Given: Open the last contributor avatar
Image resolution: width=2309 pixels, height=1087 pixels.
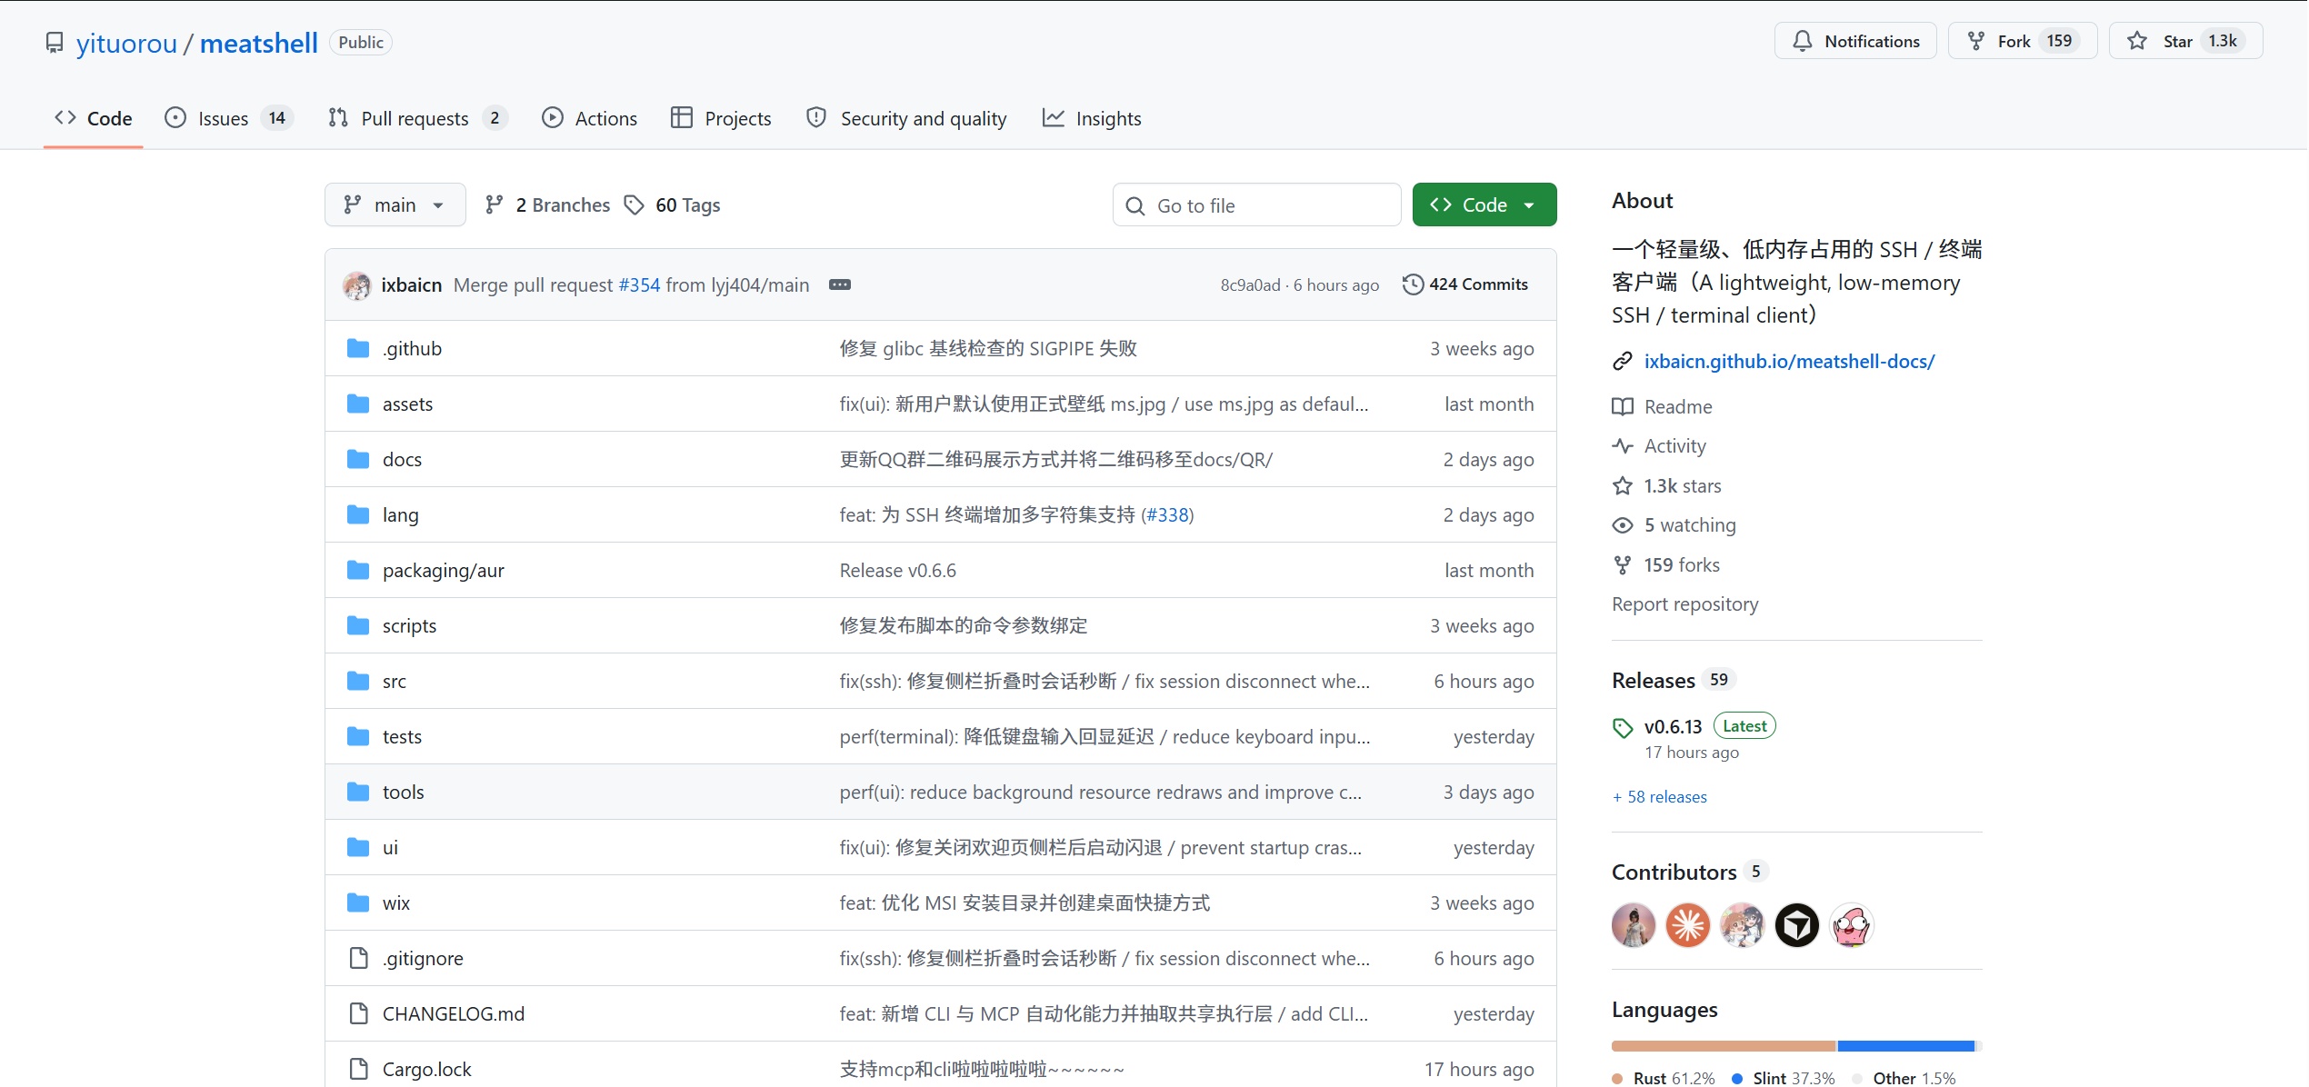Looking at the screenshot, I should 1852,926.
